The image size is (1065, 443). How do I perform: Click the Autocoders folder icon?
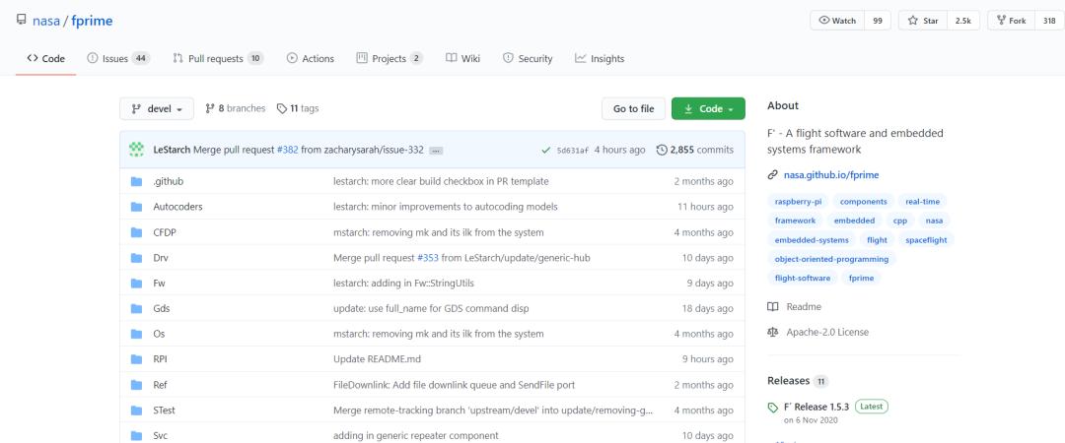136,207
